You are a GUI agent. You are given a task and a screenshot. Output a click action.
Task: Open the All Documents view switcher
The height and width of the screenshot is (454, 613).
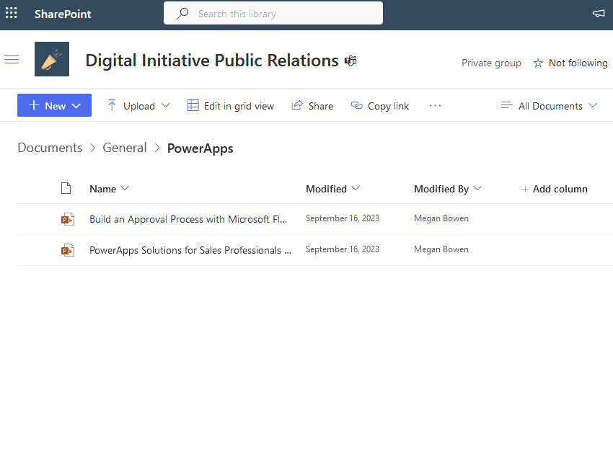coord(549,105)
